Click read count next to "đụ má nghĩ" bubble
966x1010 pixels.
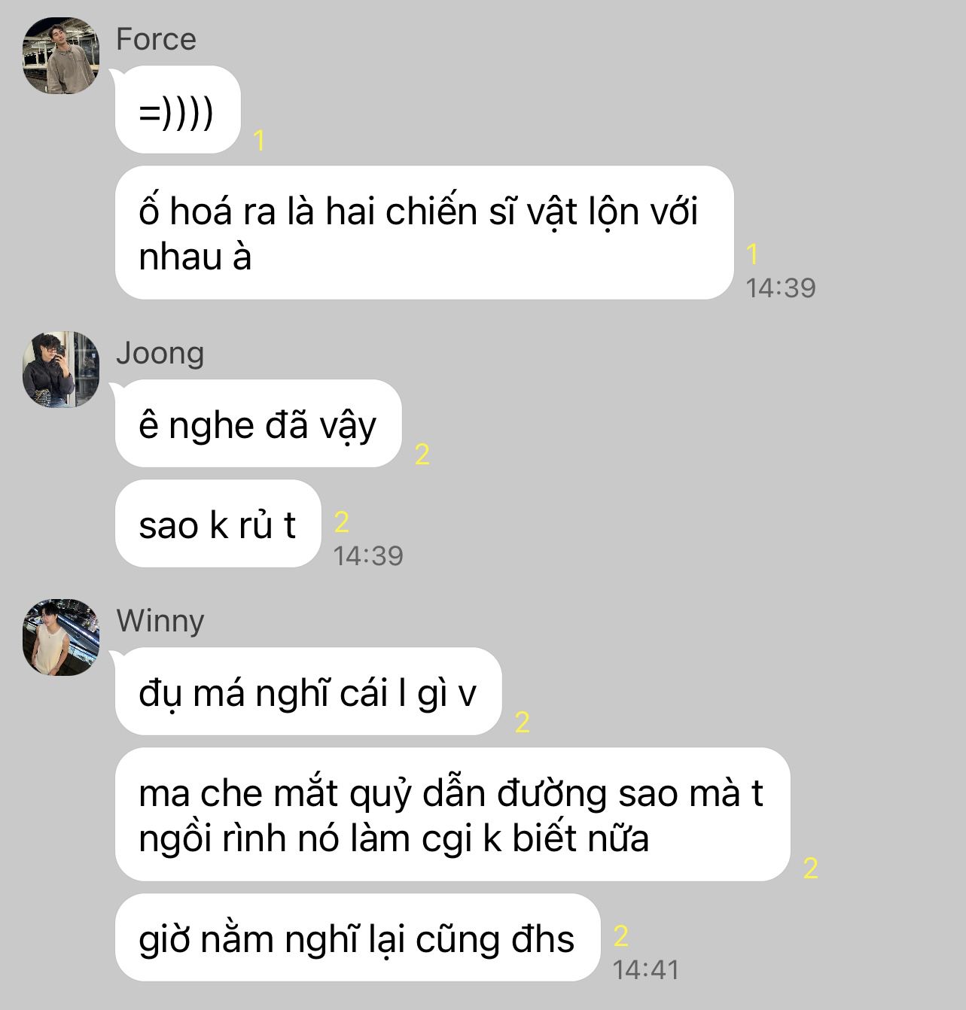(x=523, y=723)
